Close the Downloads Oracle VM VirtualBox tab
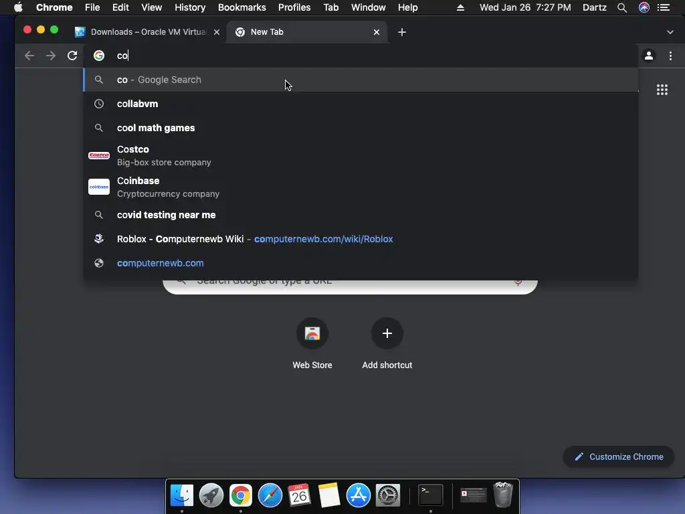This screenshot has height=514, width=685. tap(217, 32)
